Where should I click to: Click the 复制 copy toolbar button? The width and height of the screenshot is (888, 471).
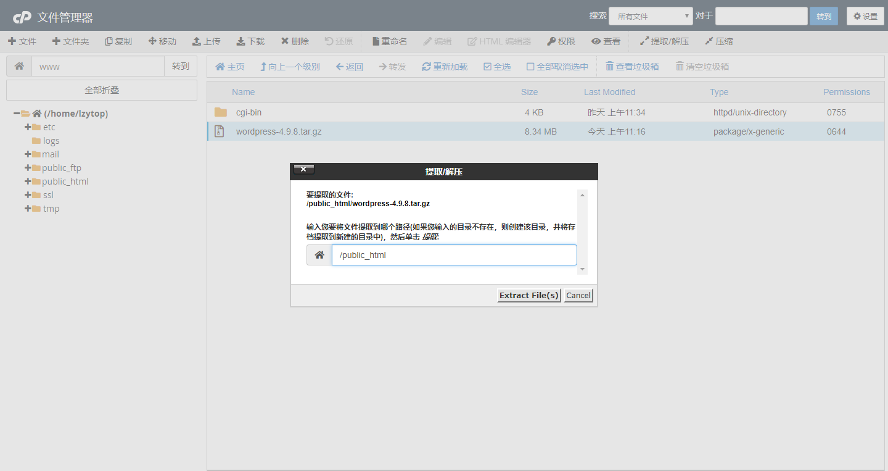click(x=118, y=41)
